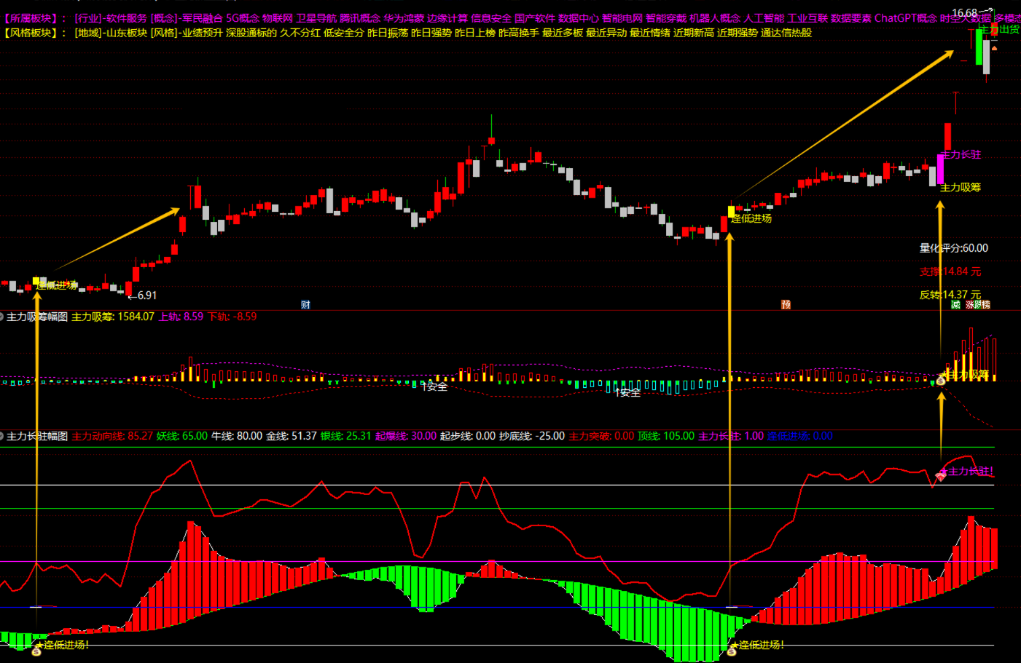Toggle the 主力吸筹幅图 indicator panel circle
The image size is (1021, 663).
pos(2,317)
